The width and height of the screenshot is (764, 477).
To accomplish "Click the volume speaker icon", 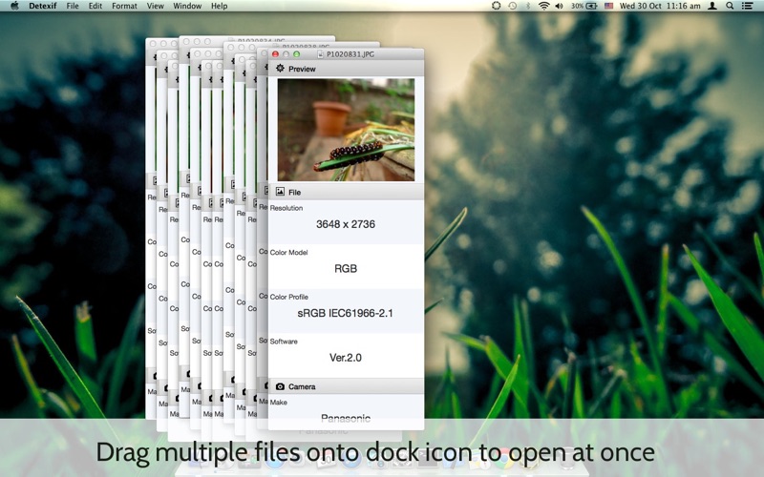I will point(560,6).
